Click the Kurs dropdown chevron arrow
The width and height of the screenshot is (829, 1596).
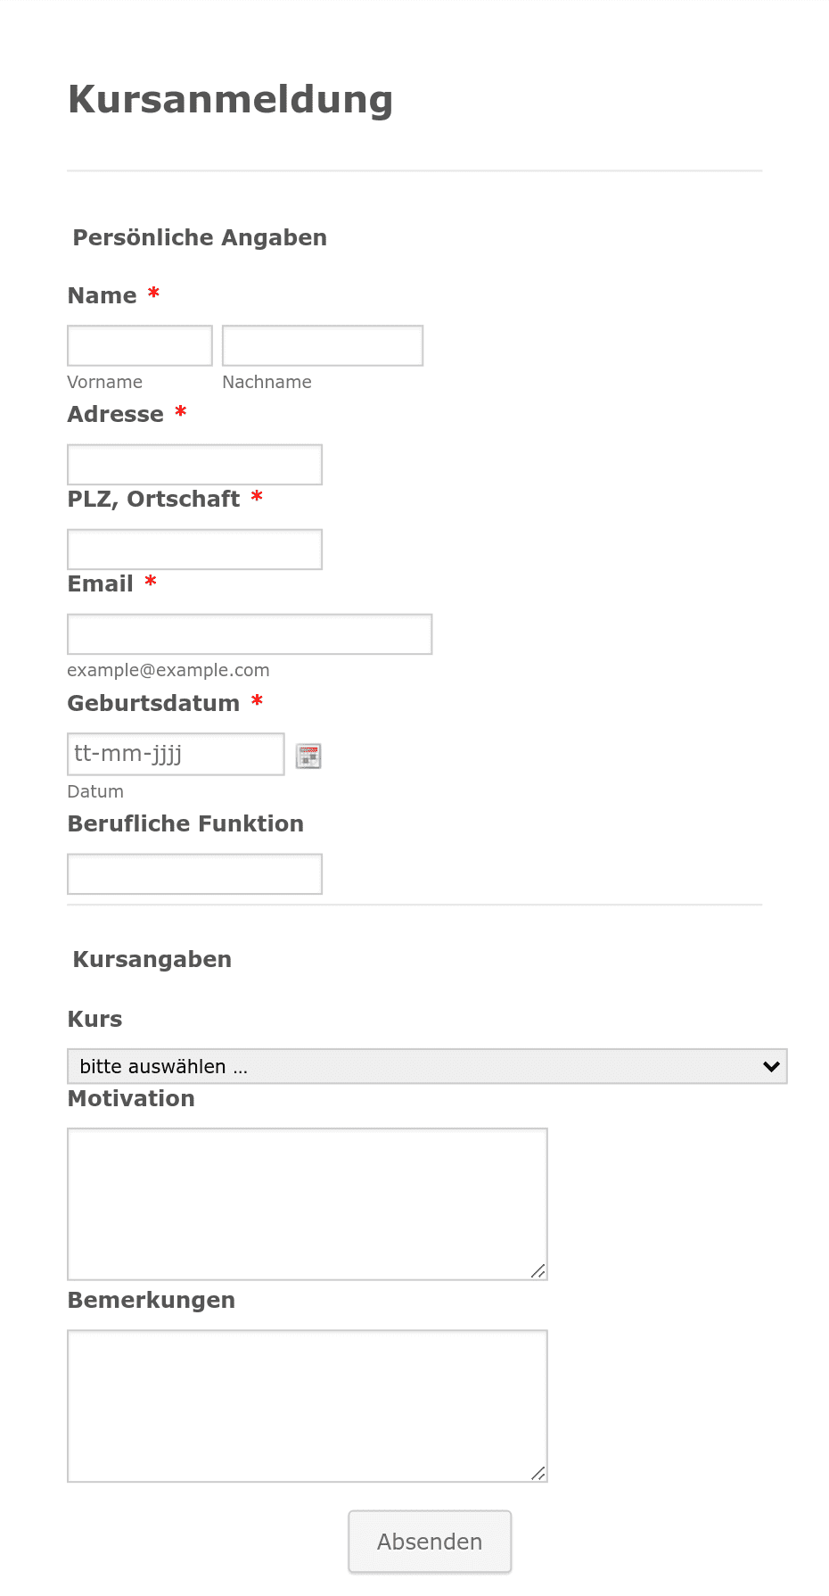click(772, 1066)
